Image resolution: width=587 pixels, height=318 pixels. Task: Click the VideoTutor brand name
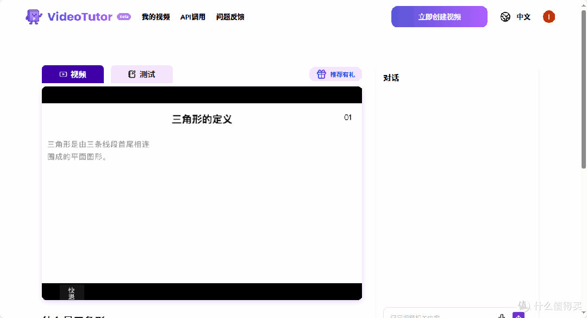80,17
